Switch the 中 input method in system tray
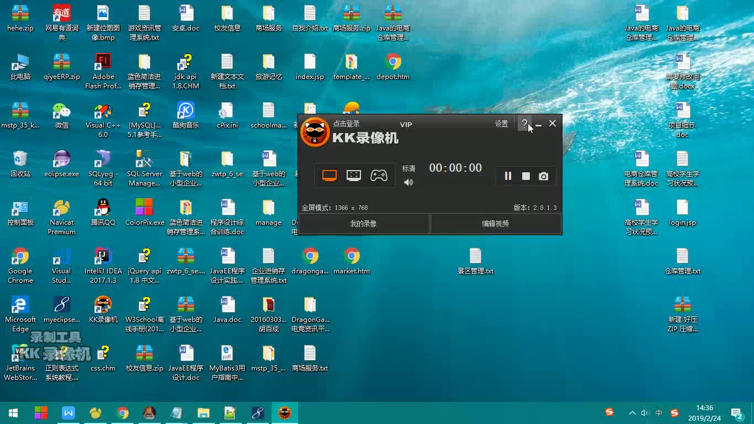Screen dimensions: 754x424 point(659,412)
